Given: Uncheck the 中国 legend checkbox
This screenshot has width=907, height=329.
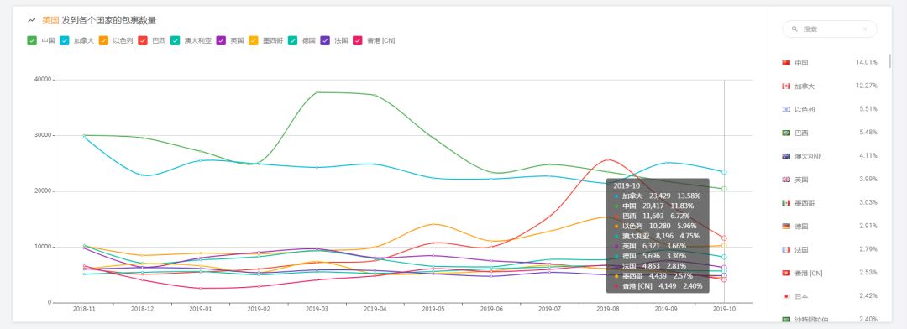Looking at the screenshot, I should 32,40.
